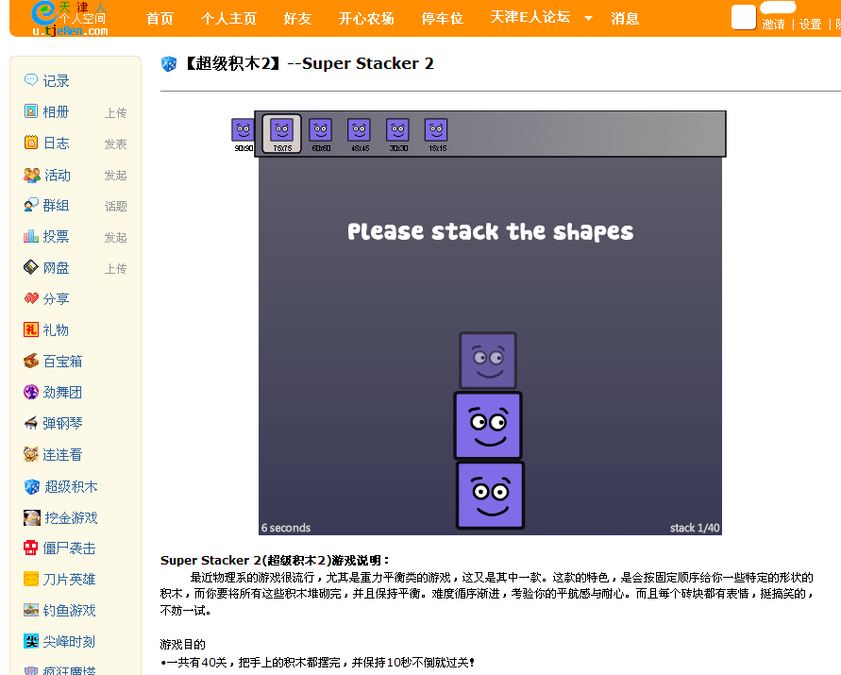Screen dimensions: 841x675
Task: Go to 首页 in top navigation
Action: point(160,19)
